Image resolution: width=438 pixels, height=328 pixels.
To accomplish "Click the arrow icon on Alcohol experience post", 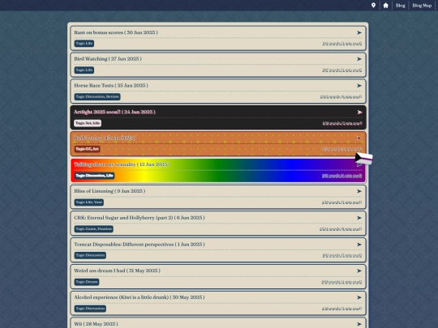I will click(359, 297).
